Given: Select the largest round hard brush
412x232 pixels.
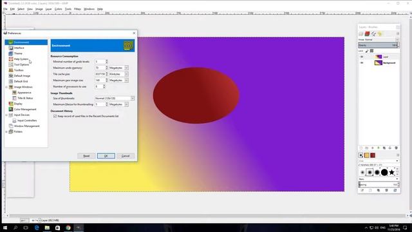Looking at the screenshot, I should [384, 172].
